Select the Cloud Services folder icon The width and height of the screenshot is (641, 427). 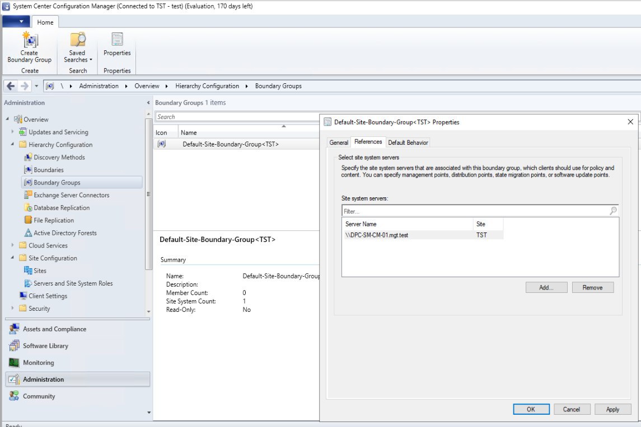[23, 245]
